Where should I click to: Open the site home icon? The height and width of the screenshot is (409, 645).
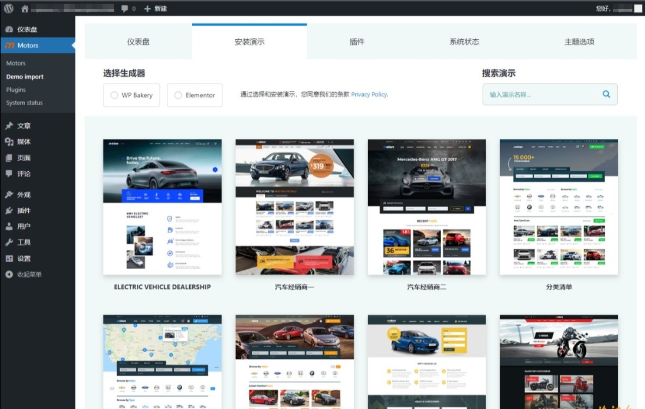tap(25, 8)
